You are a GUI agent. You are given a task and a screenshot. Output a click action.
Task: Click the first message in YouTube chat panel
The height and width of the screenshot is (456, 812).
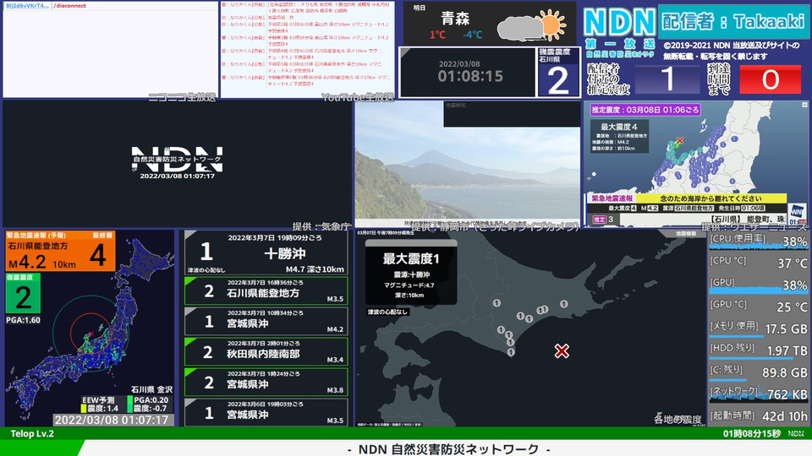coord(305,8)
